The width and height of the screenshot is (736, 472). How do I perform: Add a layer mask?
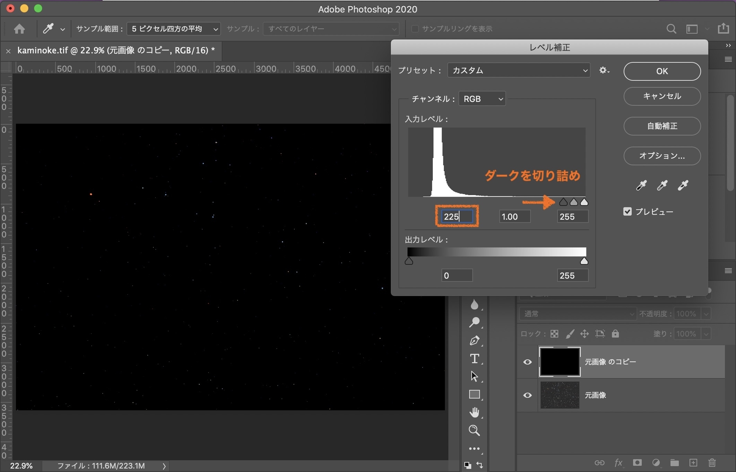637,463
